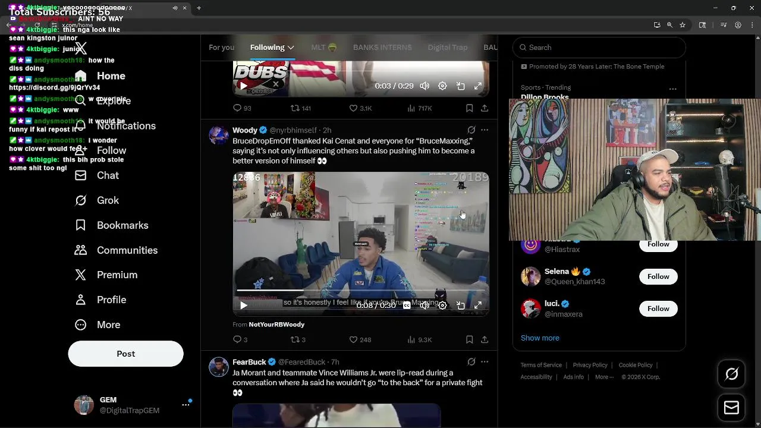The width and height of the screenshot is (761, 428).
Task: Follow Selena @Queen_khan143
Action: (x=658, y=276)
